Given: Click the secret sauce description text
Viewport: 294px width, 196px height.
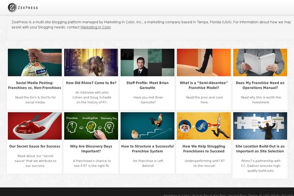Looking at the screenshot, I should pos(35,161).
